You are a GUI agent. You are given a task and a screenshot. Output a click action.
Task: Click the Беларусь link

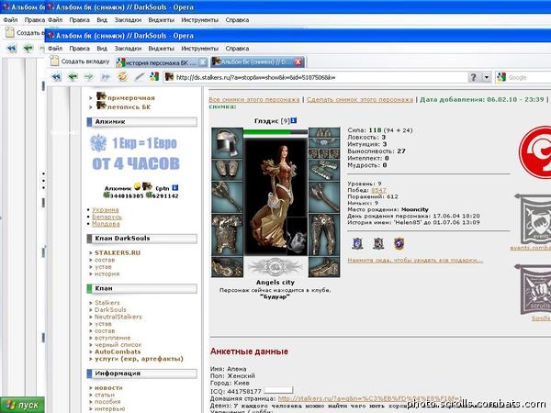coord(107,217)
